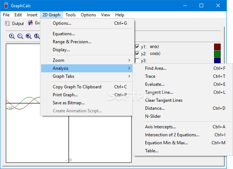Click the previous zoom magnifier with arrow
The image size is (233, 169).
28,36
